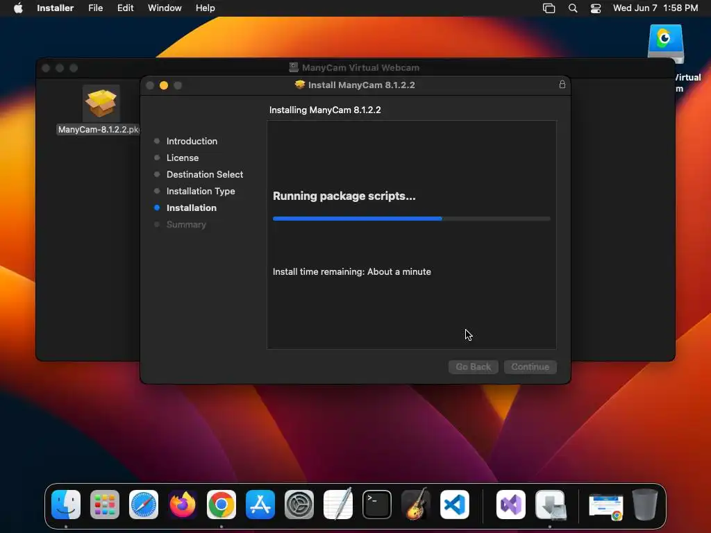Viewport: 711px width, 533px height.
Task: Launch Firefox from the dock
Action: pyautogui.click(x=183, y=505)
